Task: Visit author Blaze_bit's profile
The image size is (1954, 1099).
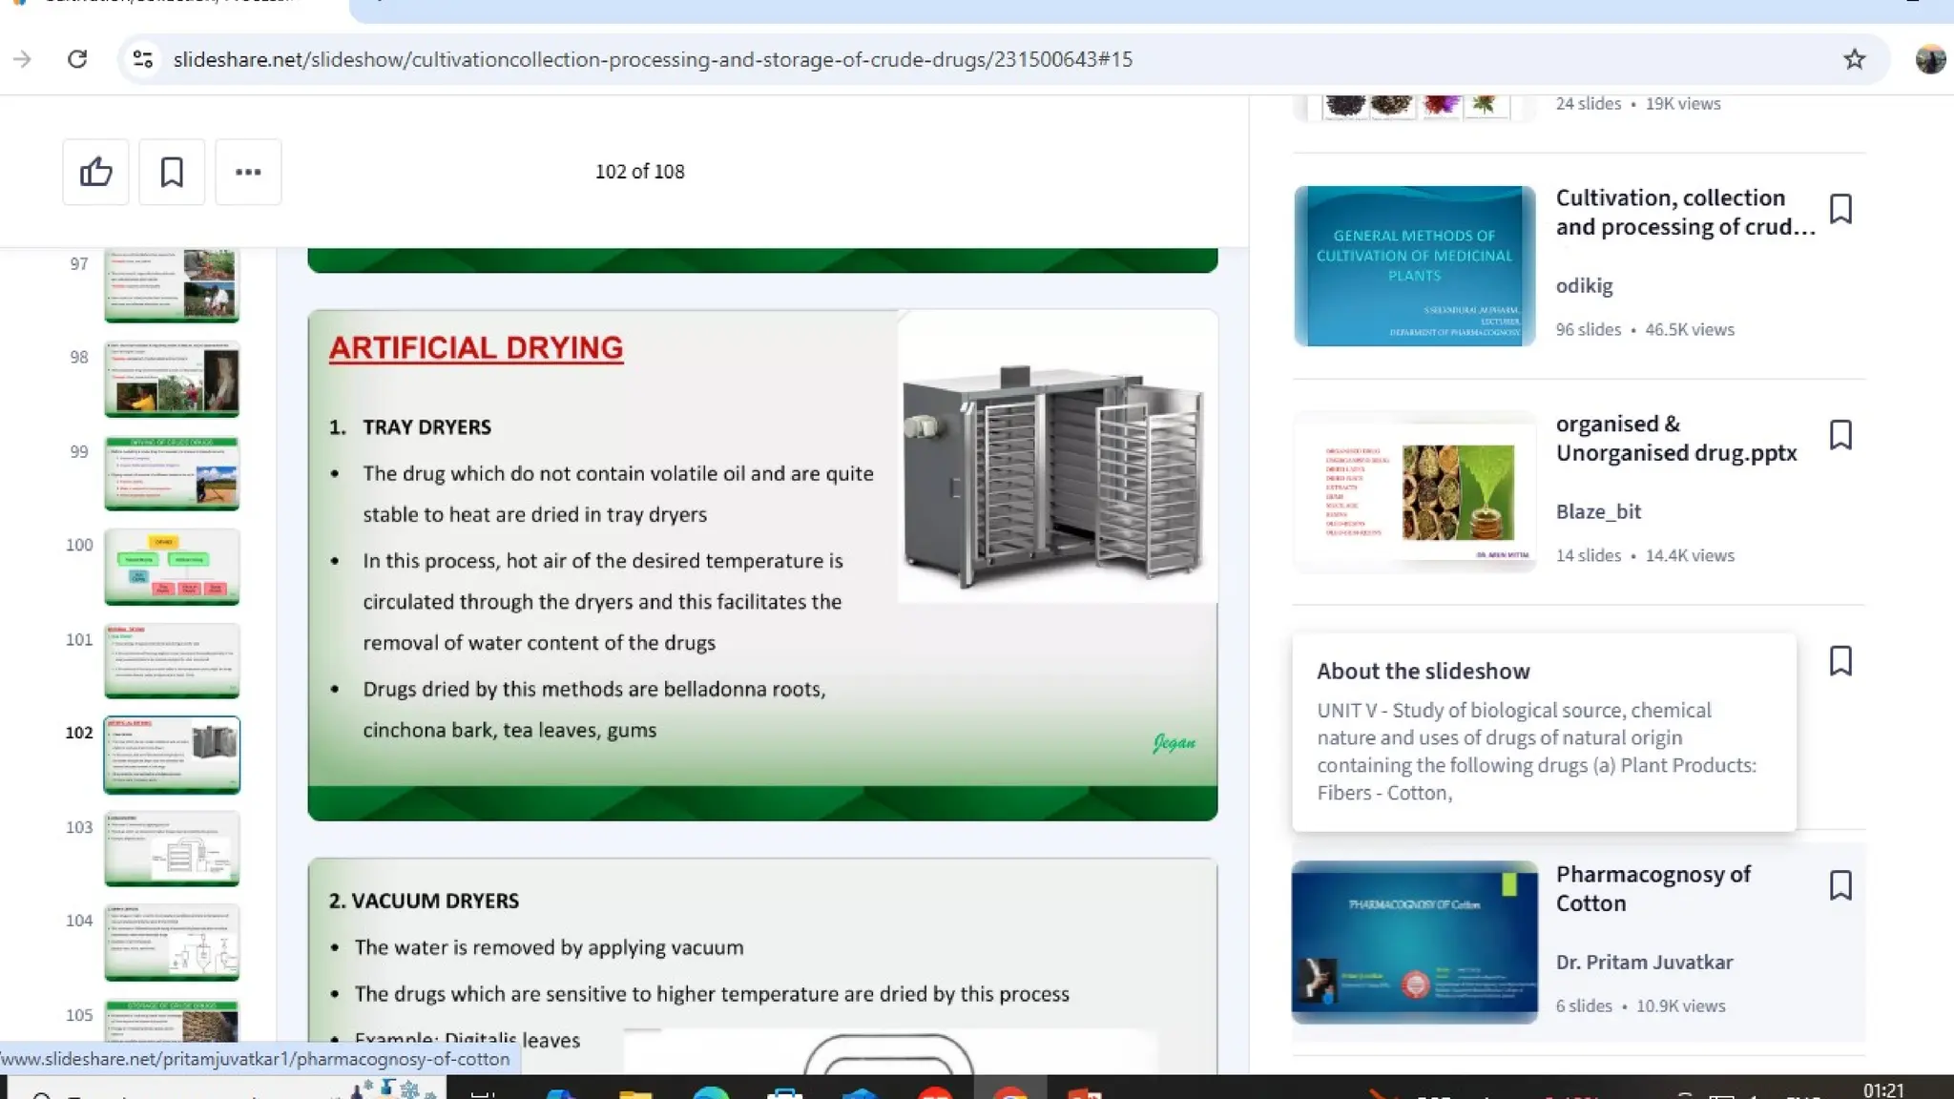Action: point(1598,511)
